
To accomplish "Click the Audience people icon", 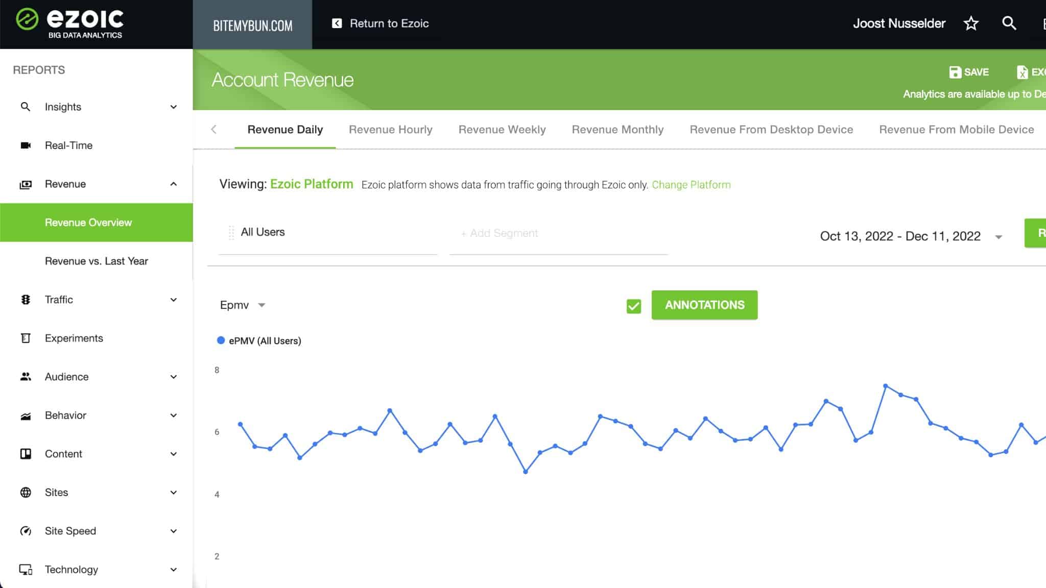I will (x=26, y=377).
